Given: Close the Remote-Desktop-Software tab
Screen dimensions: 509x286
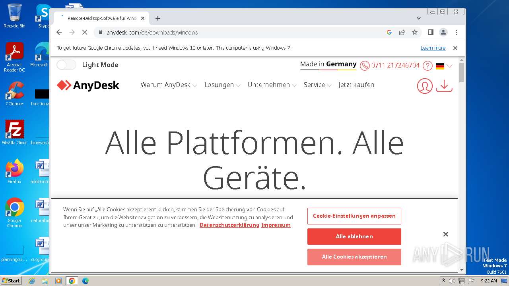Looking at the screenshot, I should pyautogui.click(x=143, y=18).
